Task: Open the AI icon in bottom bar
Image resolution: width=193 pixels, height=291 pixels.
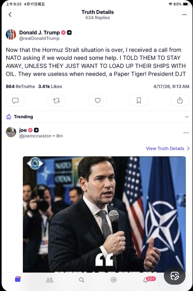Action: click(114, 280)
